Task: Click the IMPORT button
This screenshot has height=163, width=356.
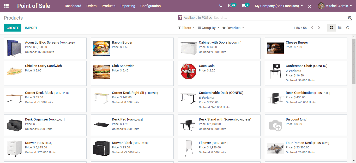Action: (31, 28)
